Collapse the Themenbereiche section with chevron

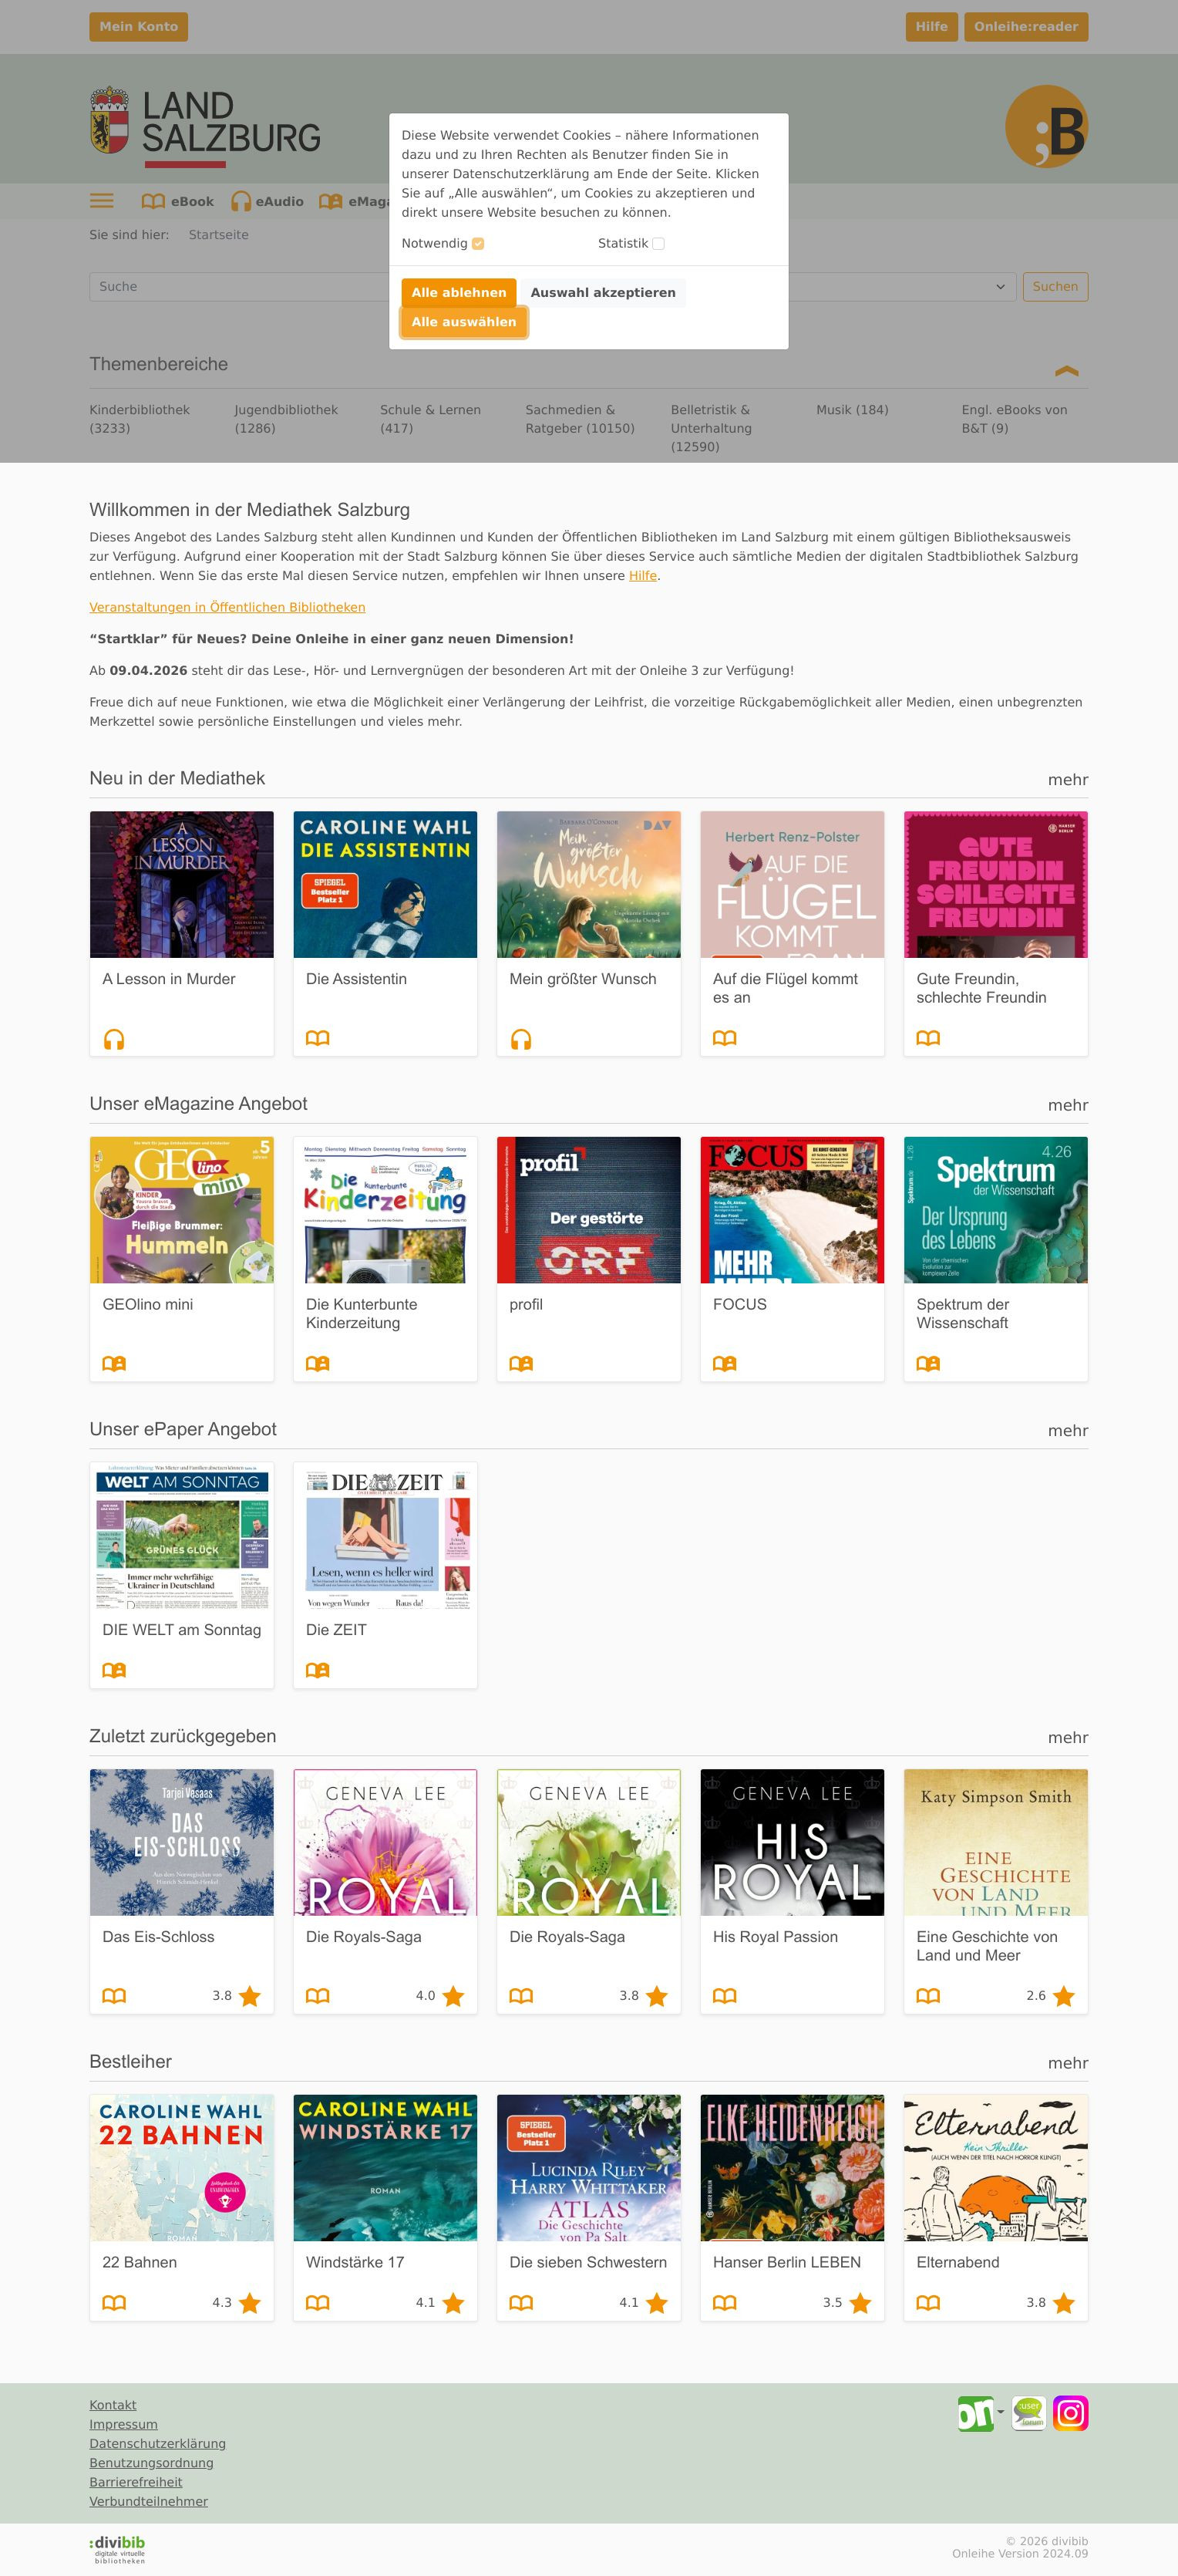[x=1067, y=371]
